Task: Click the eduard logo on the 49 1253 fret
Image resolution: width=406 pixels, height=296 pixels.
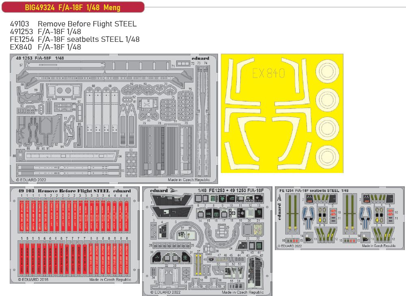Action: pos(201,58)
